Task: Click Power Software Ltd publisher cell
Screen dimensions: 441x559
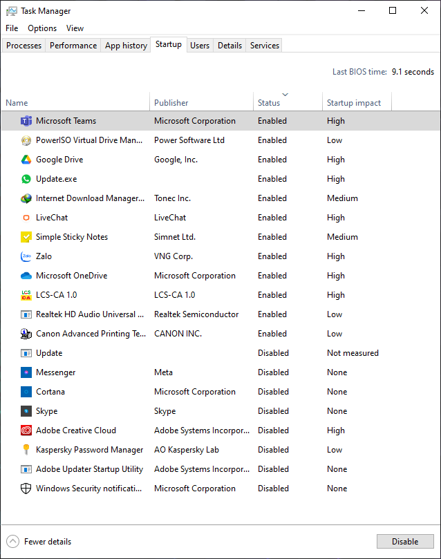Action: tap(189, 140)
